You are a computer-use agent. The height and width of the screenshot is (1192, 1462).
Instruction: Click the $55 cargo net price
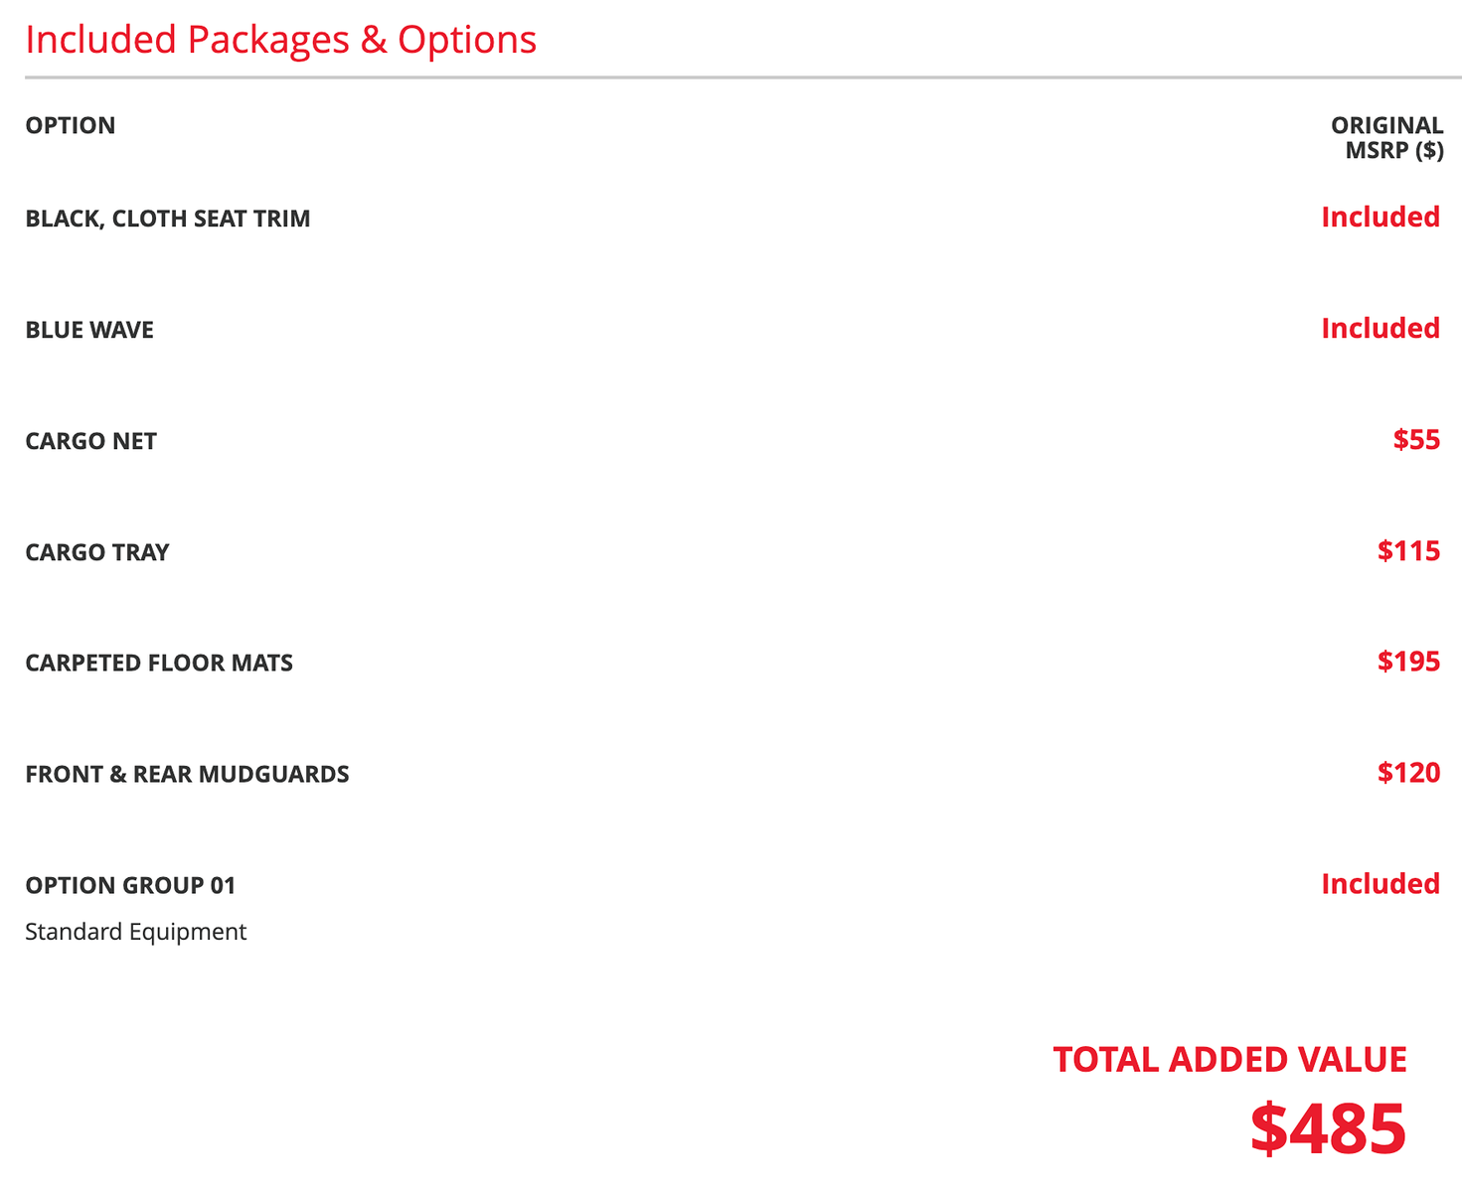pyautogui.click(x=1416, y=439)
